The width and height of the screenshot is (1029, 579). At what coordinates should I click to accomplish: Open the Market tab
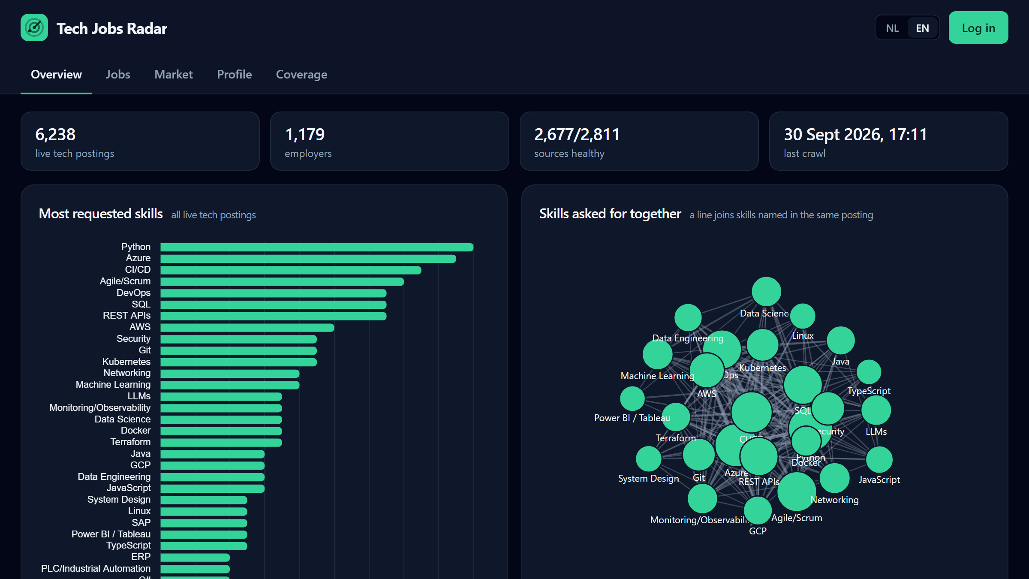tap(174, 75)
